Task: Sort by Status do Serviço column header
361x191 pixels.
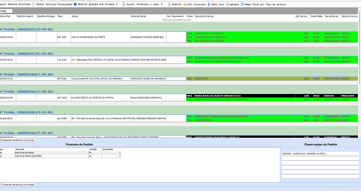Action: pyautogui.click(x=349, y=16)
